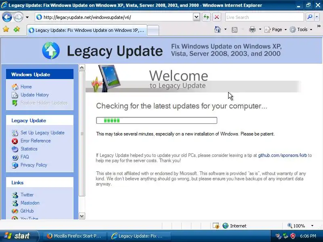Open the Favorites Center star icon
Viewport: 323px width, 242px height.
(x=6, y=29)
